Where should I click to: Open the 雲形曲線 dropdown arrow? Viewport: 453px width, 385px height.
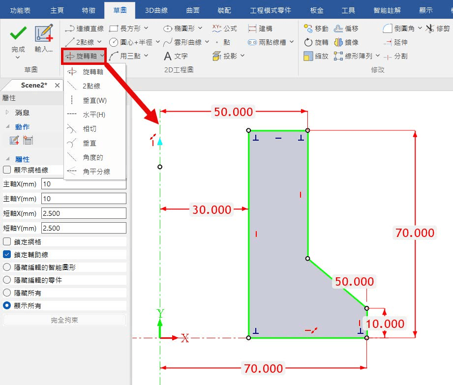click(207, 42)
